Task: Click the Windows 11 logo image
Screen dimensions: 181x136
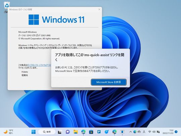Action: pos(57,19)
